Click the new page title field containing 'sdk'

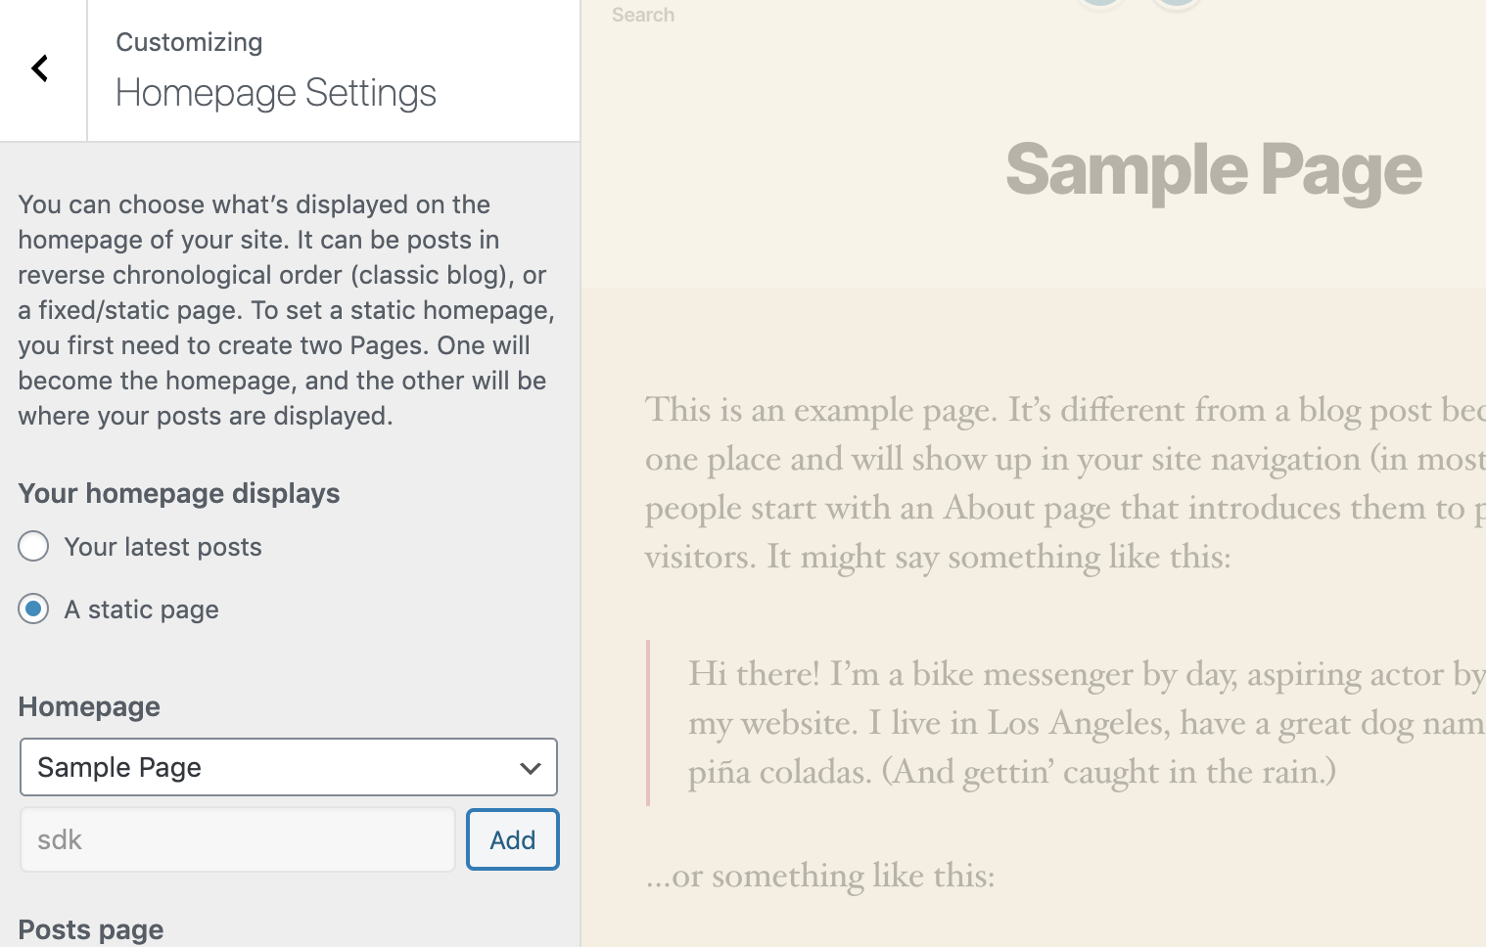(238, 839)
